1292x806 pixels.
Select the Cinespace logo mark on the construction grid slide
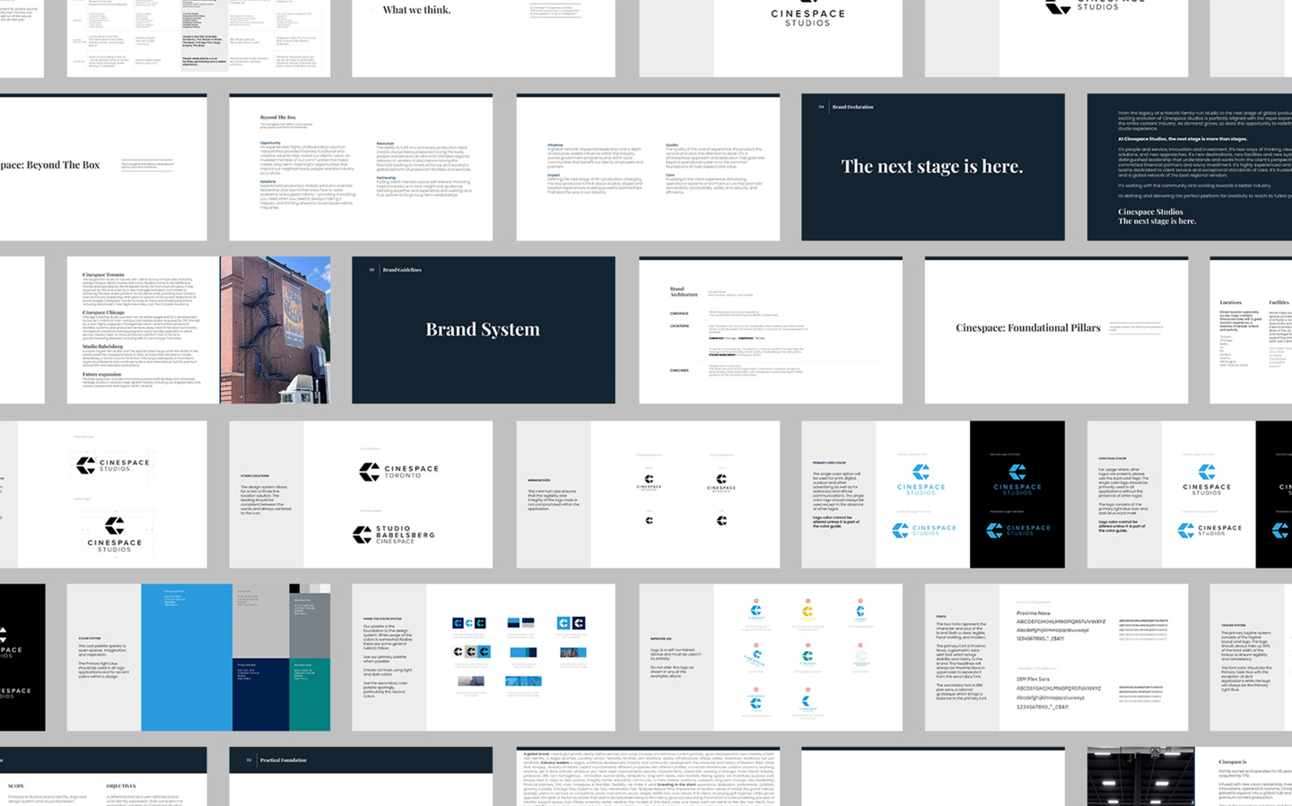tap(87, 464)
